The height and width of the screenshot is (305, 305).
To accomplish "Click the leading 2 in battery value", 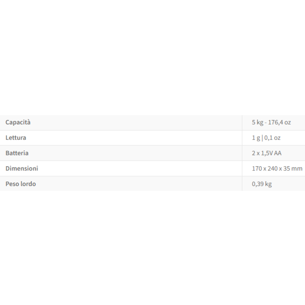I will [253, 153].
